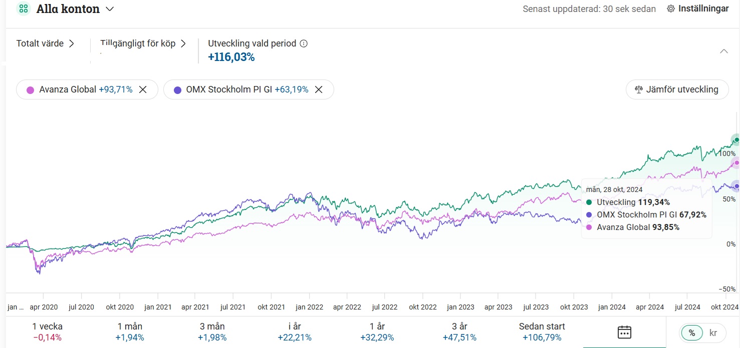This screenshot has width=740, height=348.
Task: Click the scales icon in Jämför utveckling
Action: pyautogui.click(x=638, y=89)
